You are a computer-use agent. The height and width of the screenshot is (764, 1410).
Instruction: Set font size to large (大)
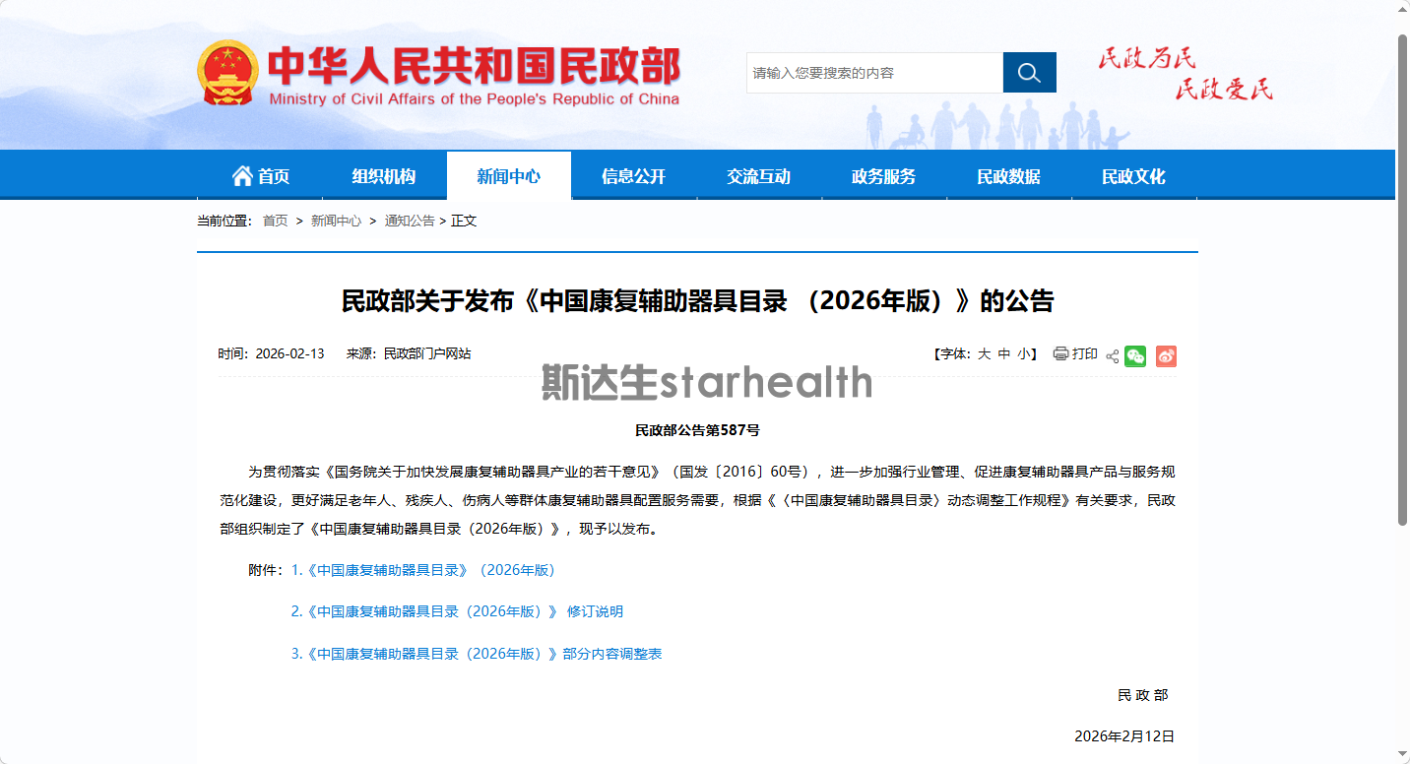point(984,354)
